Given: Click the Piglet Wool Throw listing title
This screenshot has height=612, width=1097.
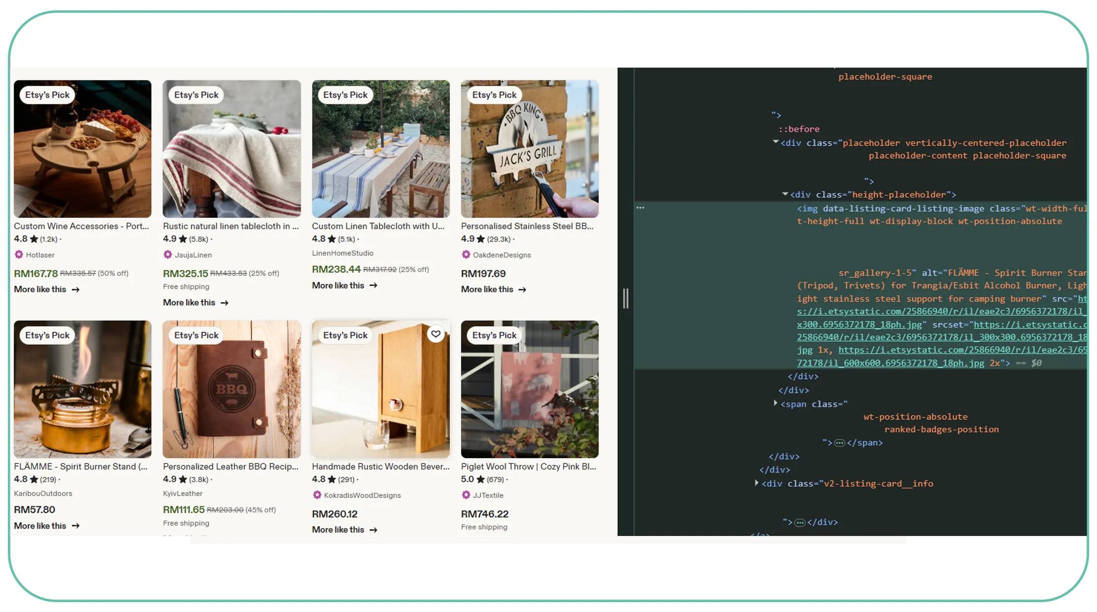Looking at the screenshot, I should [x=529, y=466].
